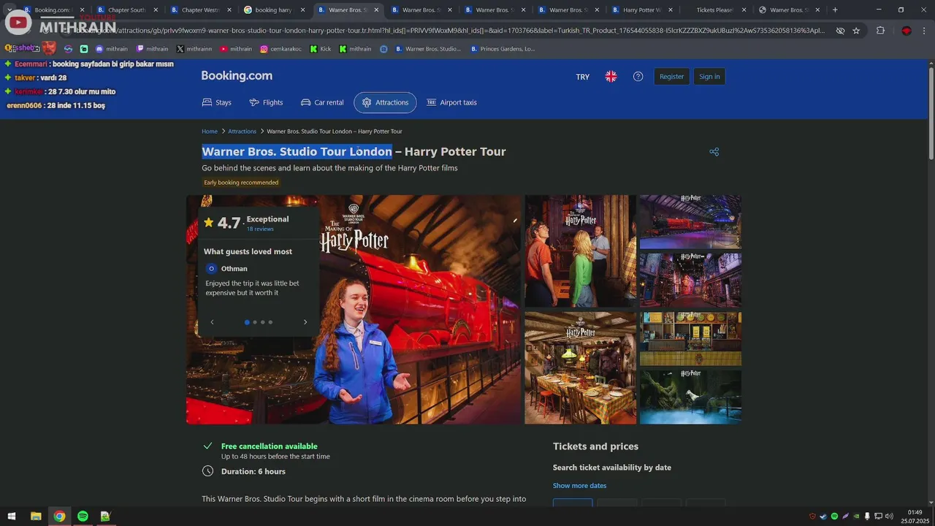Click the page vertical scrollbar
The height and width of the screenshot is (526, 935).
931,113
